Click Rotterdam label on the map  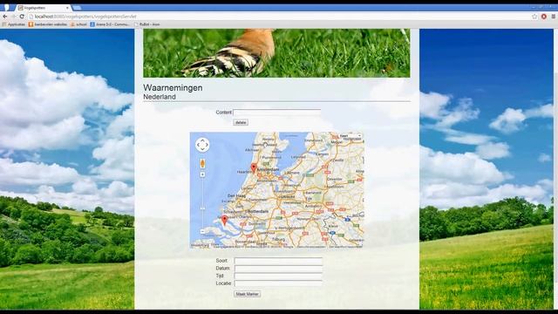point(258,211)
